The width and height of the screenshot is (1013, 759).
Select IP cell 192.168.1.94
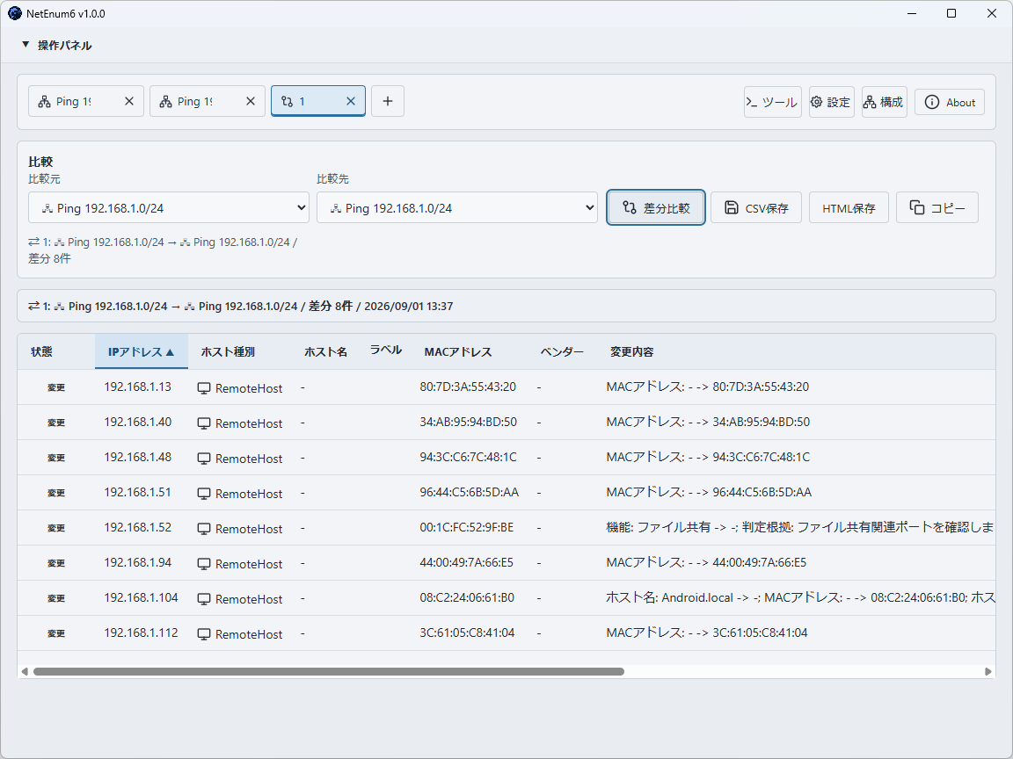pos(137,562)
